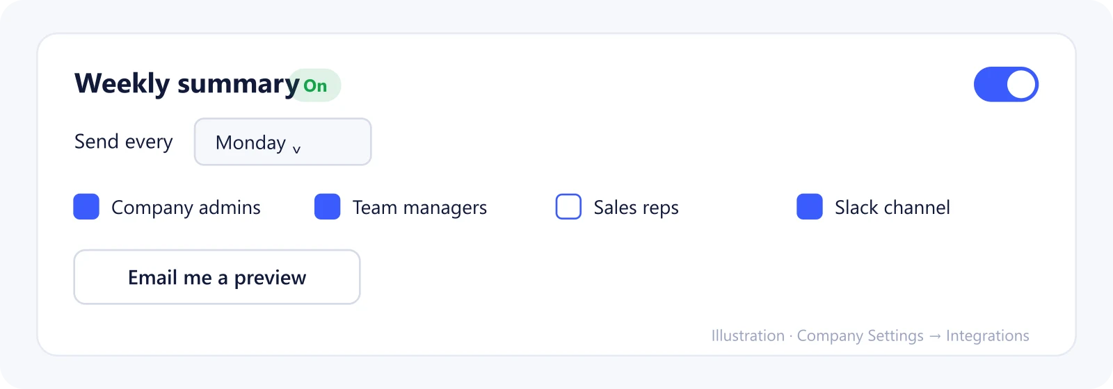Click the Team managers label text
The width and height of the screenshot is (1113, 389).
419,208
